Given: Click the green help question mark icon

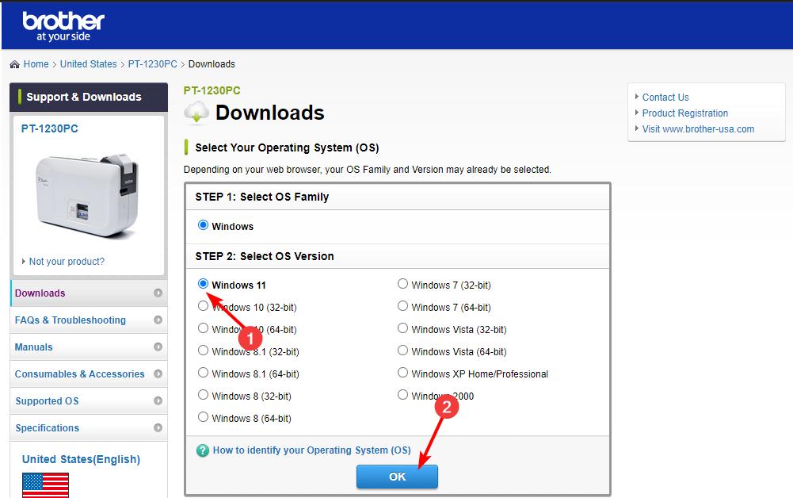Looking at the screenshot, I should (x=203, y=450).
